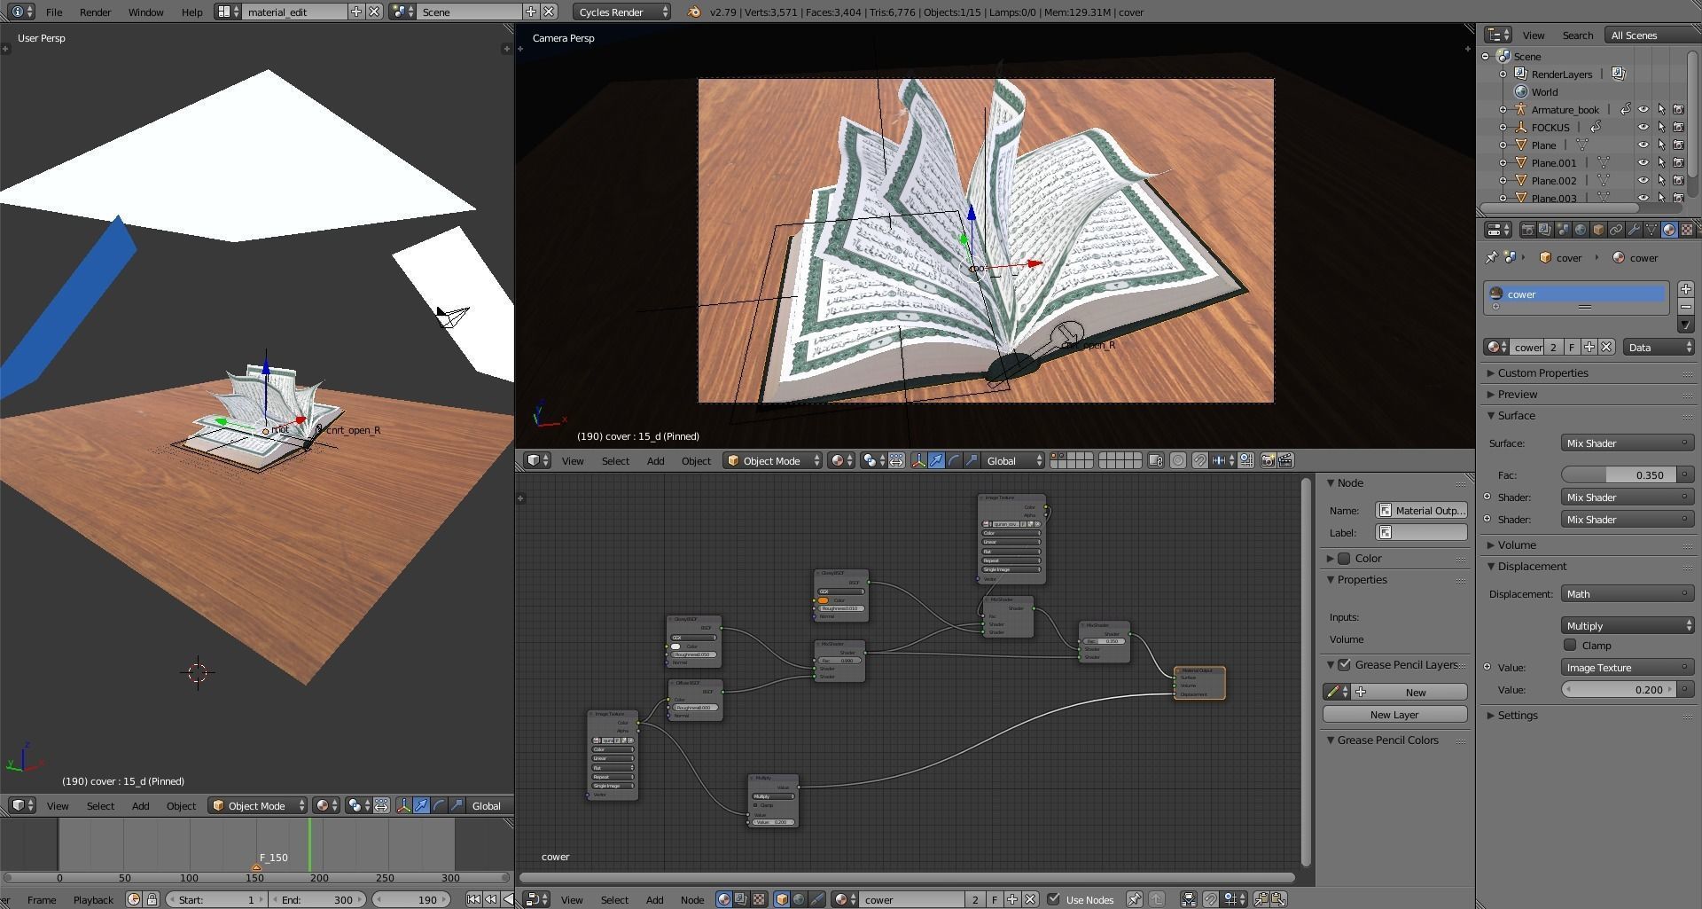
Task: Open the Surface Mix Shader dropdown
Action: click(x=1628, y=443)
